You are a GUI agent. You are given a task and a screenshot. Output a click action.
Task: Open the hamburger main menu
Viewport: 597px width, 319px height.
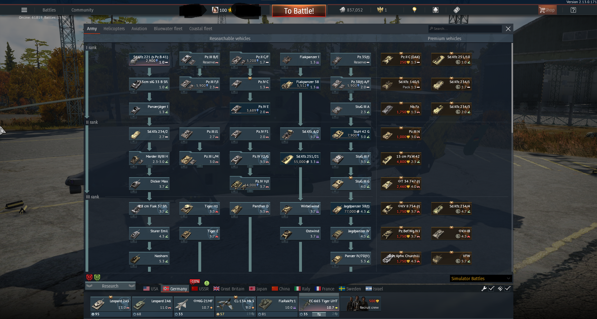[24, 10]
